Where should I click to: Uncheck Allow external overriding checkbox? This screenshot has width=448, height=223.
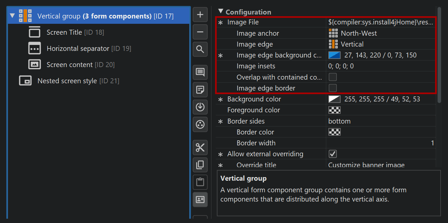333,154
